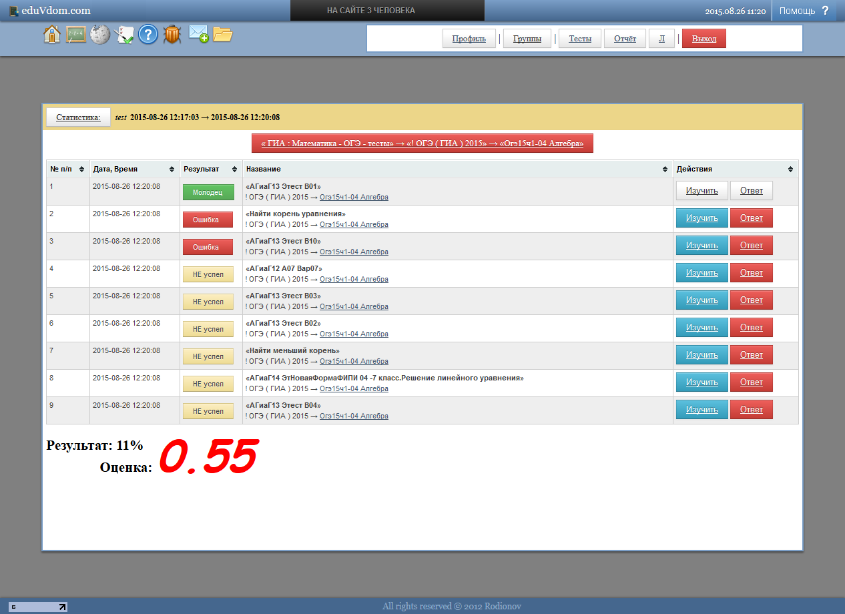845x614 pixels.
Task: Click the home house icon
Action: point(52,35)
